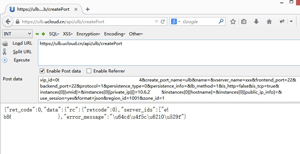Open the SQL menu in HackBar
Screen dimensions: 300x154
coord(54,34)
